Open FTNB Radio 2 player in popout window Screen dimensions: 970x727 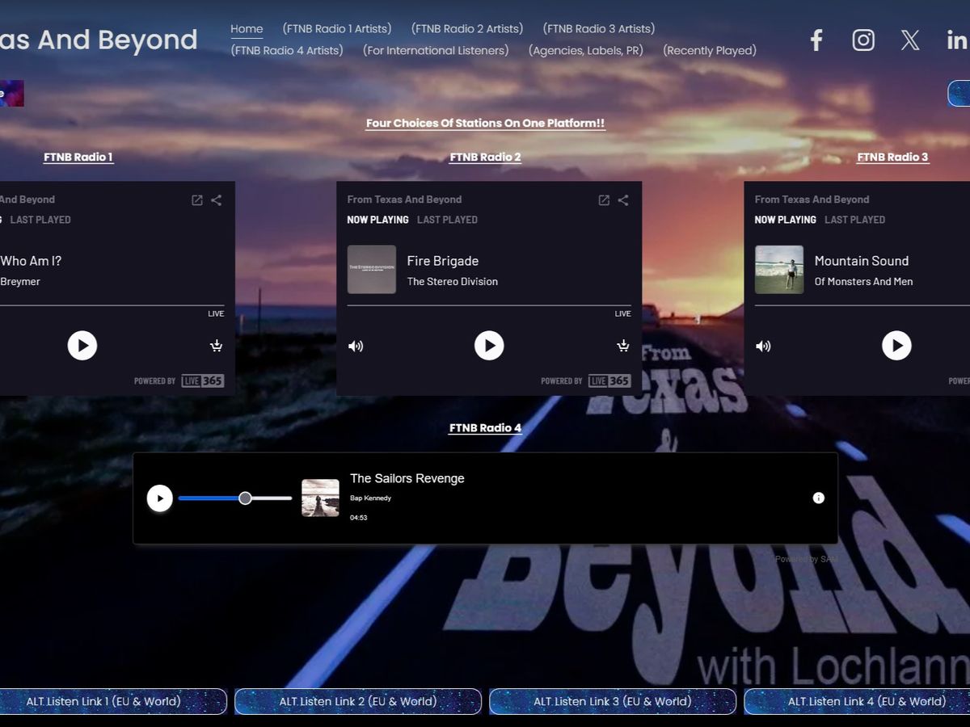(x=604, y=200)
